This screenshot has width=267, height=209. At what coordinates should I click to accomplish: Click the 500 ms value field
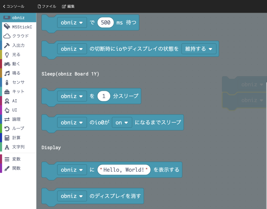[106, 22]
